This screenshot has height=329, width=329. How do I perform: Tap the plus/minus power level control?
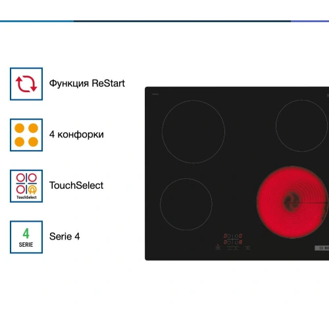pyautogui.click(x=233, y=248)
